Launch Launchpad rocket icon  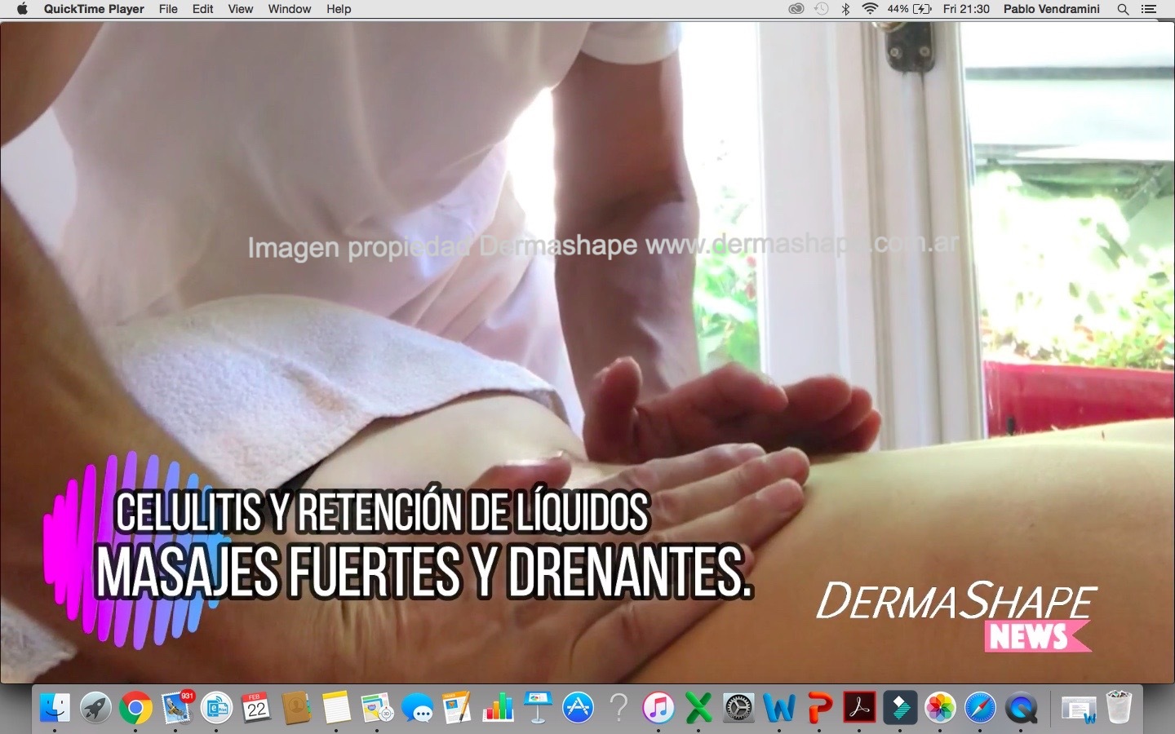click(95, 708)
